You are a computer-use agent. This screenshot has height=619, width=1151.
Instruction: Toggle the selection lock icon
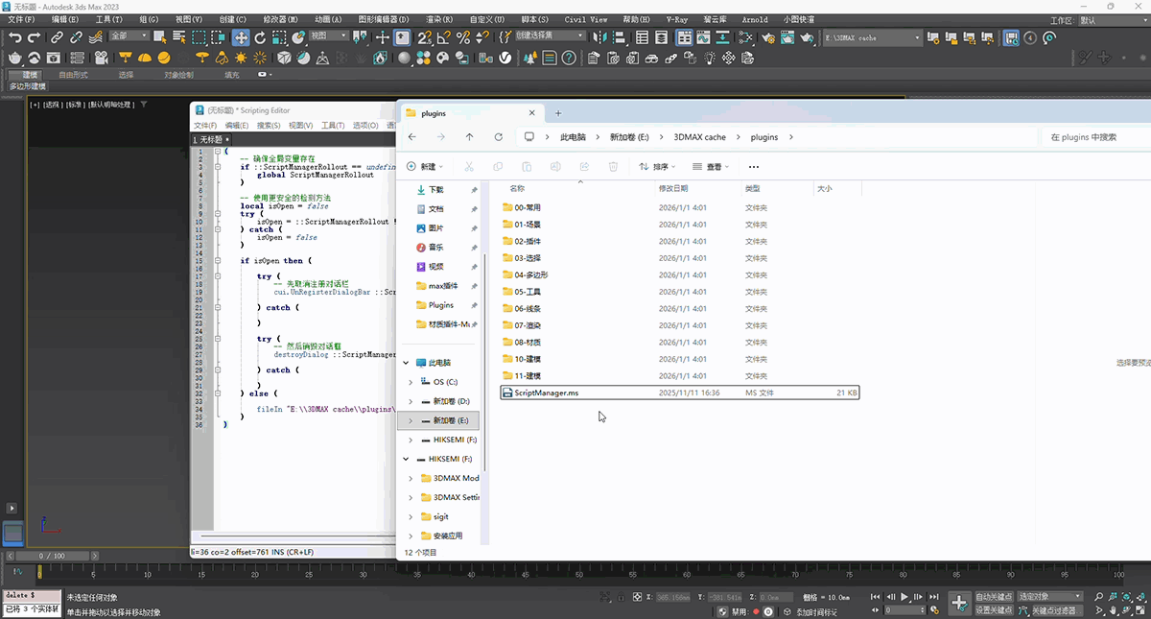click(621, 597)
